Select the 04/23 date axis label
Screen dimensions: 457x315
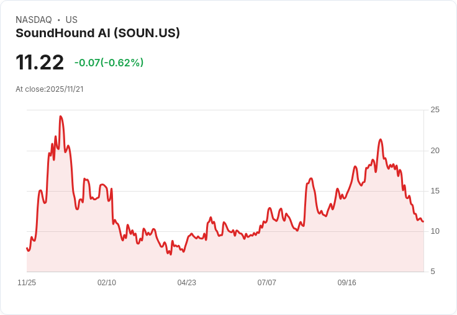click(186, 282)
